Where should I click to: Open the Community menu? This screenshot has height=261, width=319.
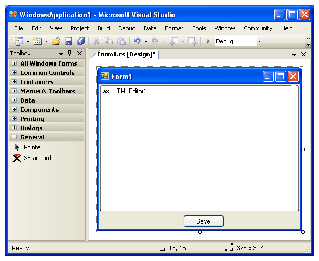(258, 28)
